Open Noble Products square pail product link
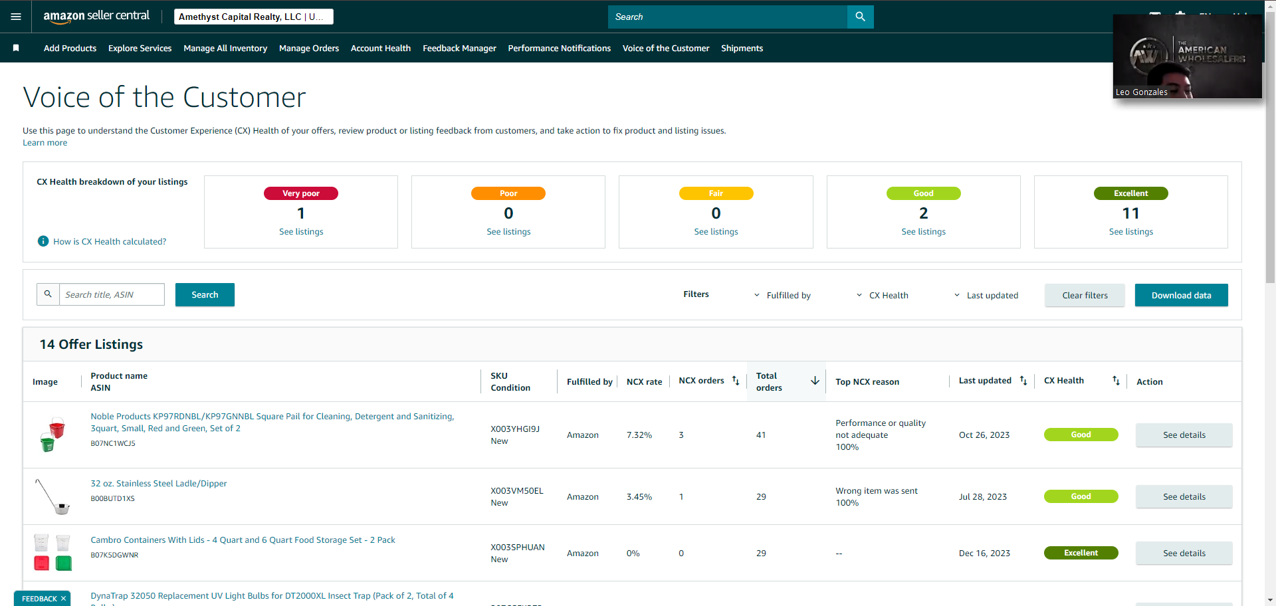Screen dimensions: 1276x606 [x=272, y=422]
